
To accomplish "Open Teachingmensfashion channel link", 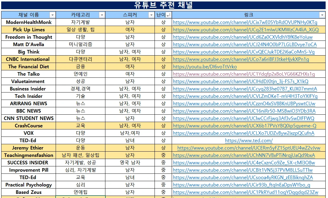I will [x=244, y=155].
